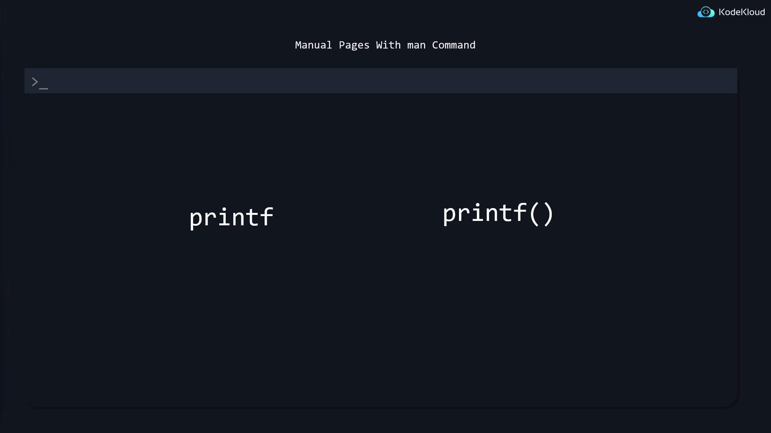Click the terminal prompt icon

39,83
